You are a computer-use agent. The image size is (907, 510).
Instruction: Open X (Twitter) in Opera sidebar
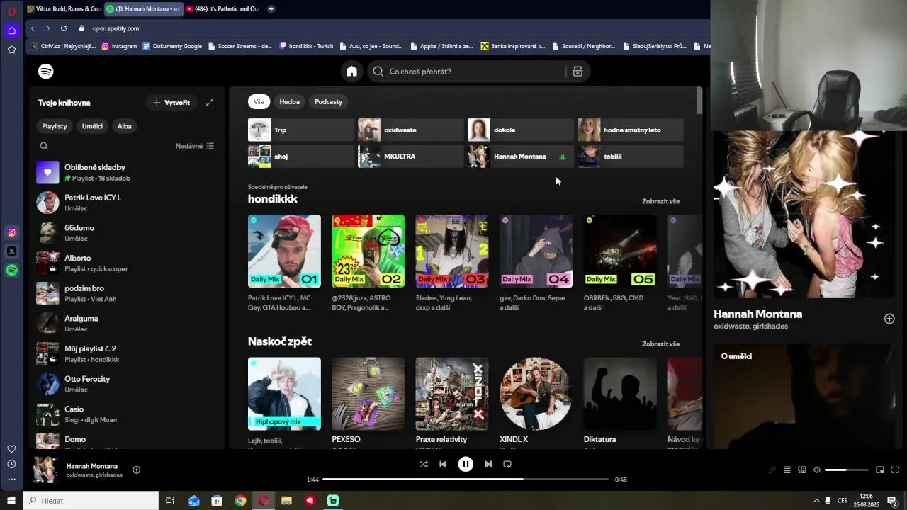pos(11,251)
